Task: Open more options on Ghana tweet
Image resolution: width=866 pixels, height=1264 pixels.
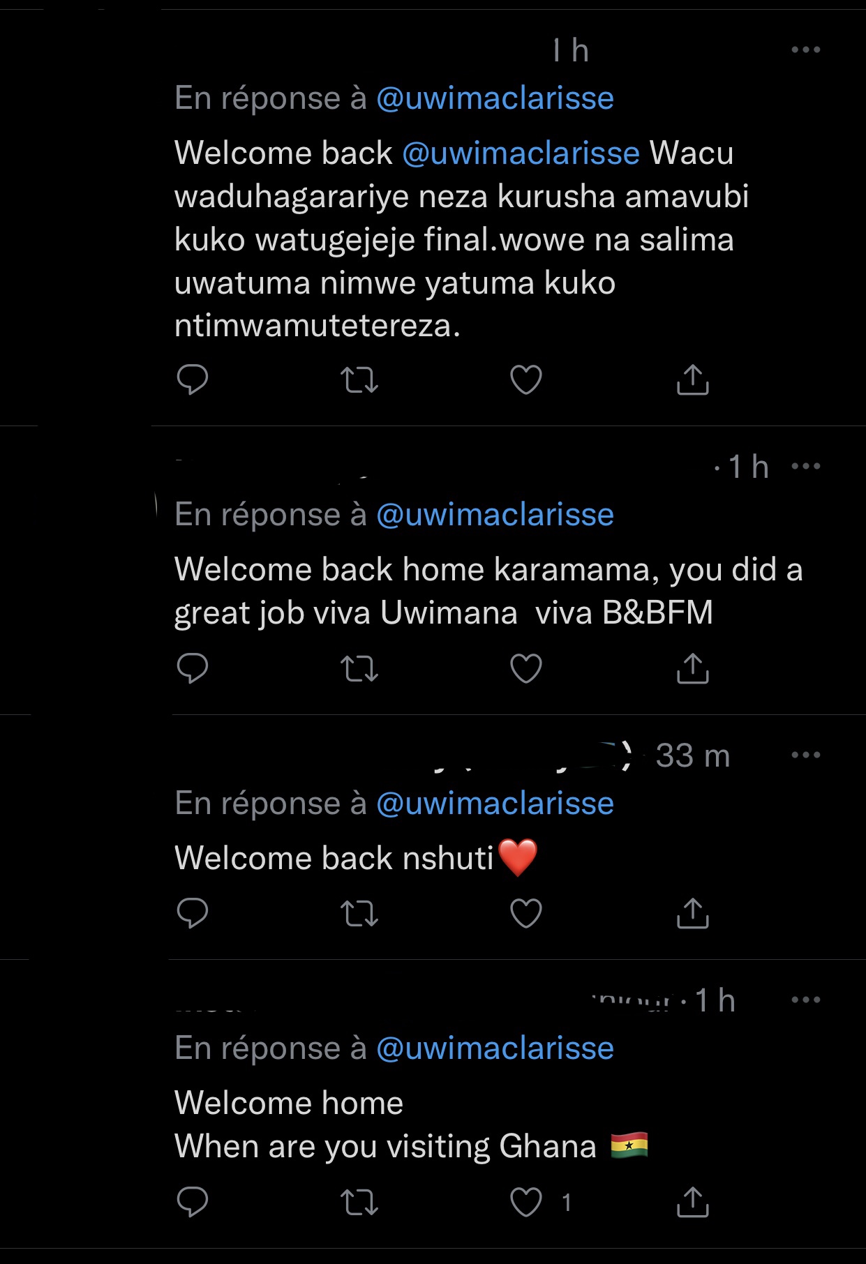Action: tap(805, 1000)
